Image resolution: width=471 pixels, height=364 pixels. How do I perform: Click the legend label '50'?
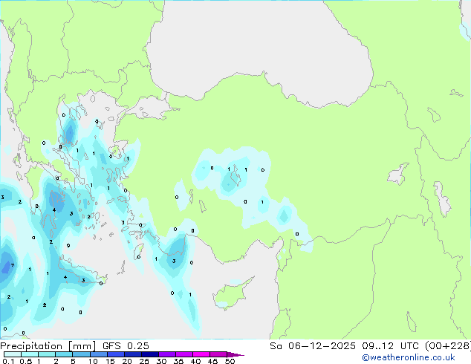(230, 361)
